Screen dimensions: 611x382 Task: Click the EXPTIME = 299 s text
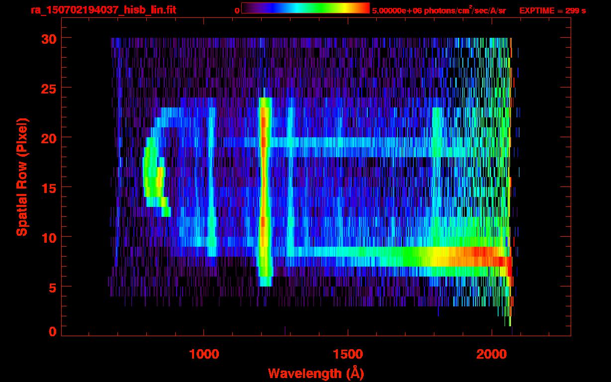[x=552, y=10]
